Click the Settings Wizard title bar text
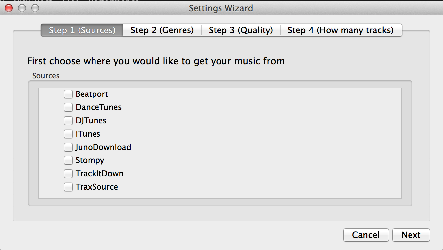Viewport: 443px width, 250px height. coord(221,8)
